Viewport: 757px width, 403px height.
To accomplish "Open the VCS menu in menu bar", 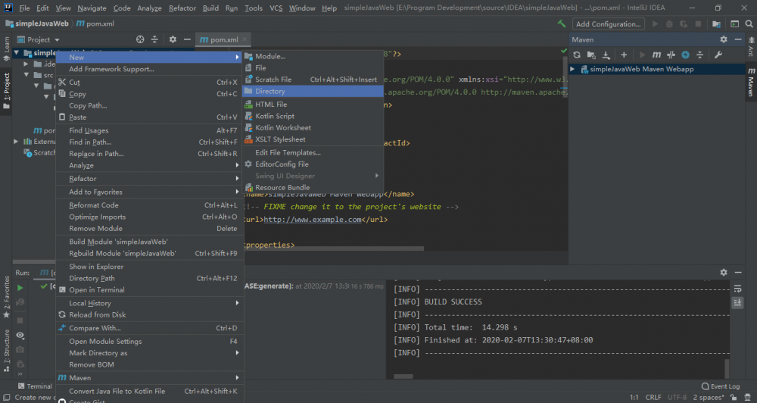I will [x=276, y=8].
